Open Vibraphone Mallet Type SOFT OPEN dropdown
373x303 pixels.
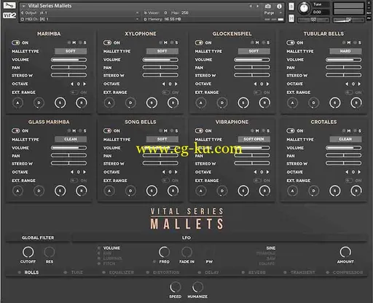pos(254,139)
